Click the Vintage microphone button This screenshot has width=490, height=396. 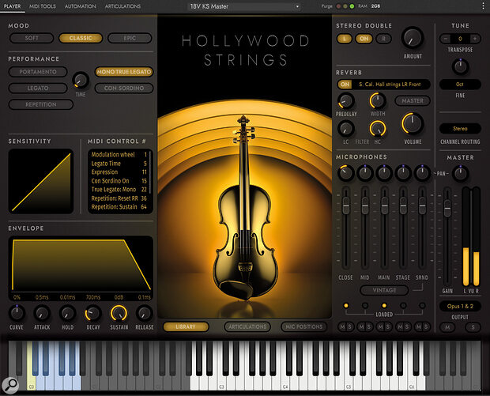coord(384,290)
